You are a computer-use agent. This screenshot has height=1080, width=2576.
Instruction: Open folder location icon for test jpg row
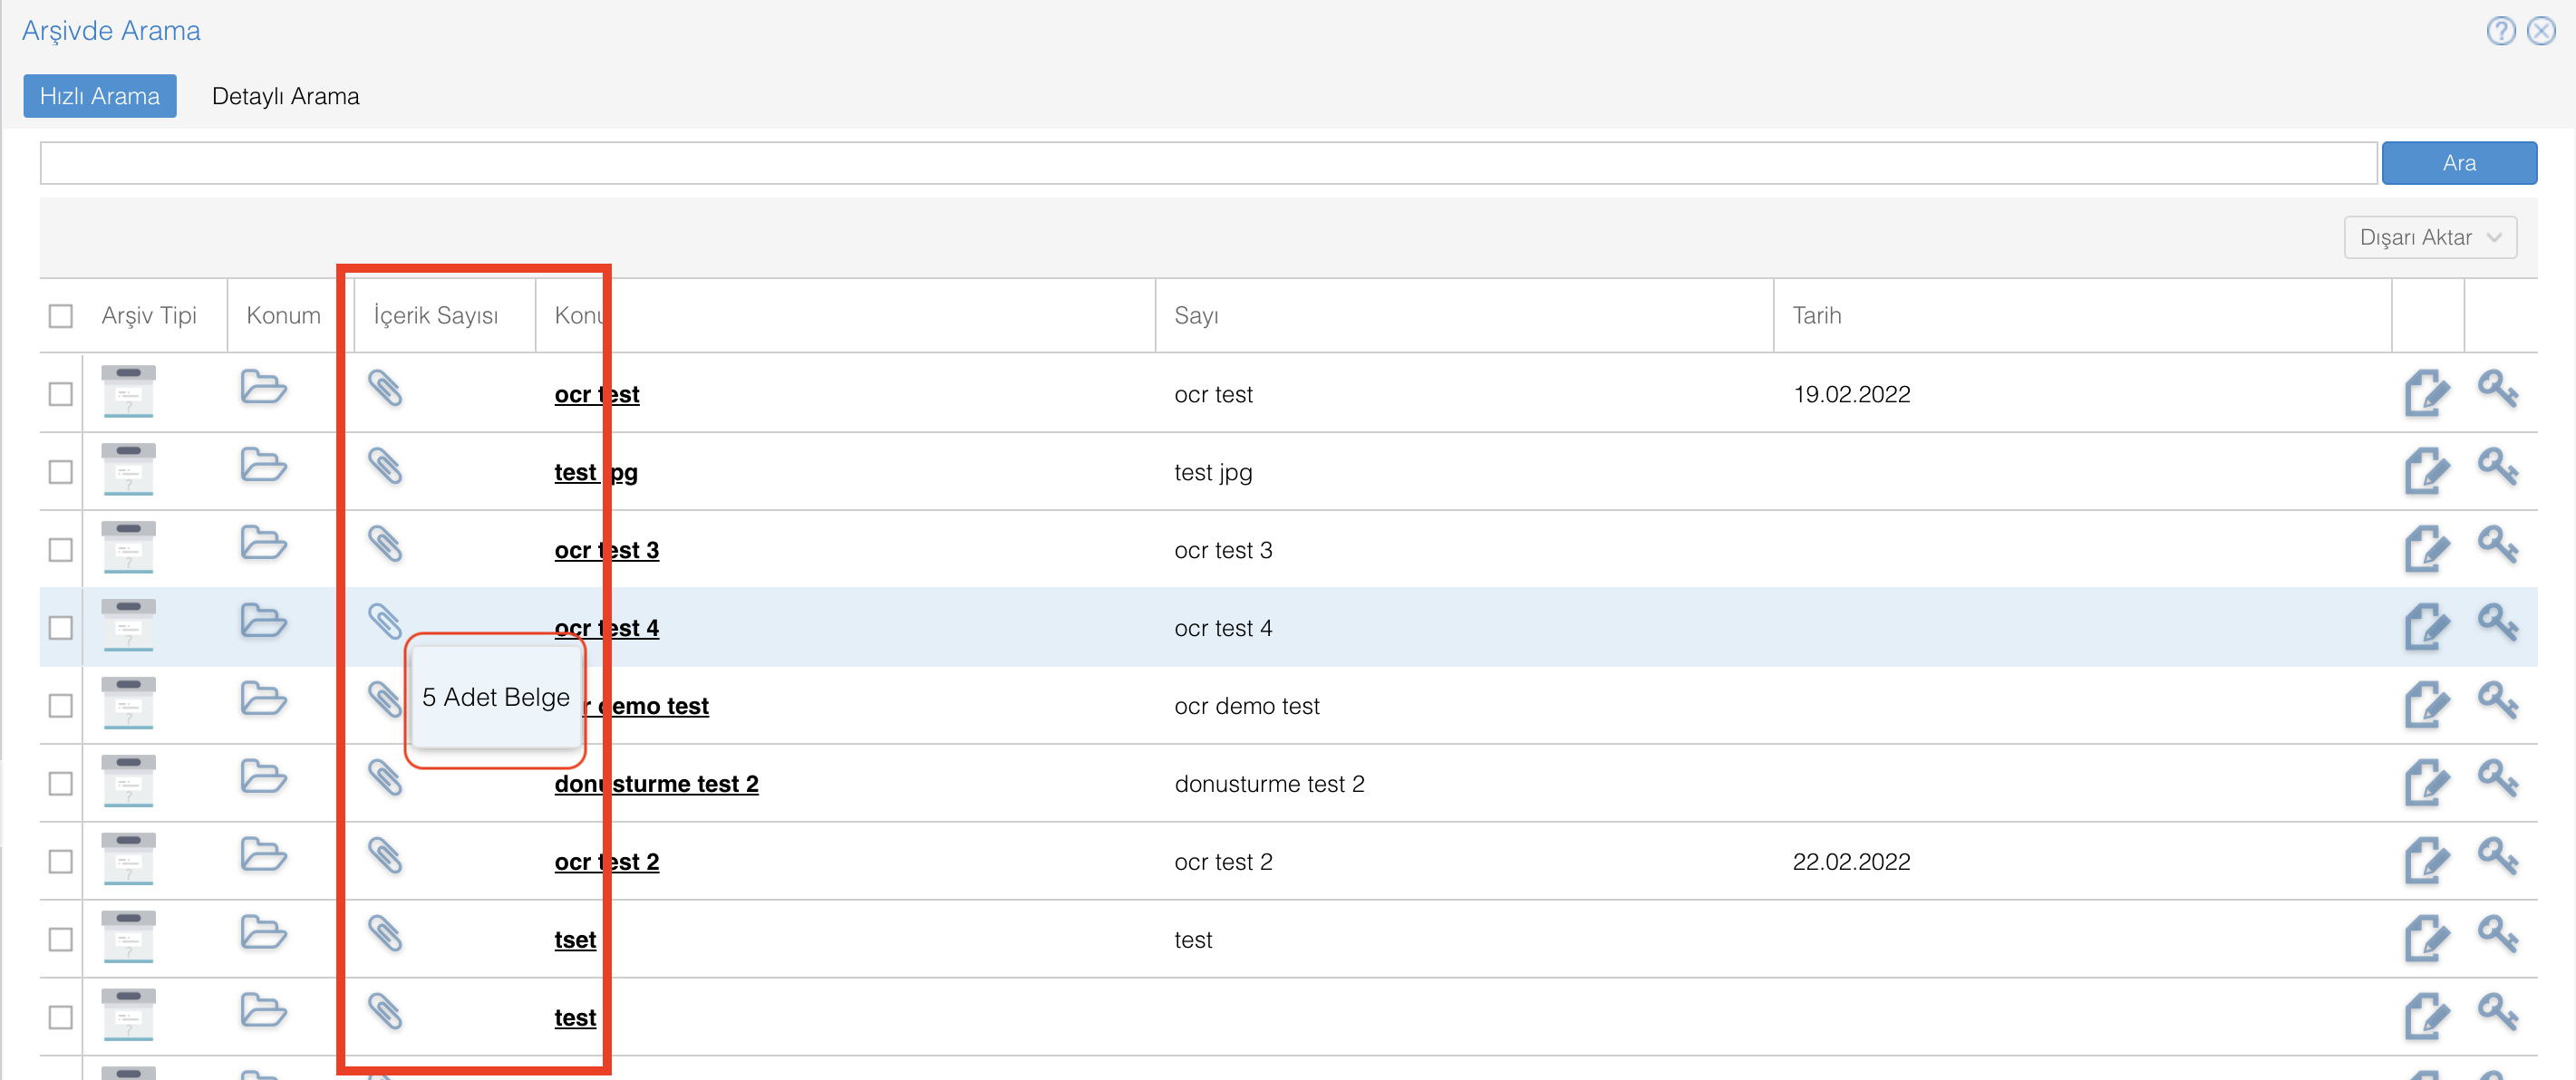(263, 466)
